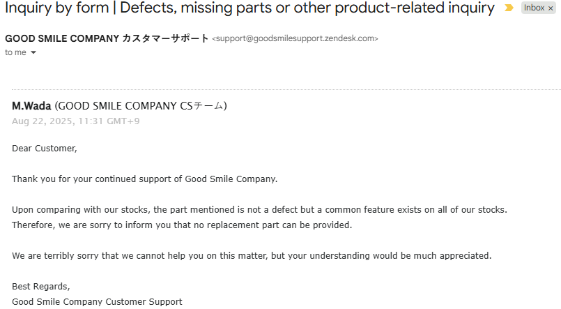This screenshot has width=561, height=309.
Task: Click the 'Best Regards,' closing line
Action: click(x=41, y=286)
